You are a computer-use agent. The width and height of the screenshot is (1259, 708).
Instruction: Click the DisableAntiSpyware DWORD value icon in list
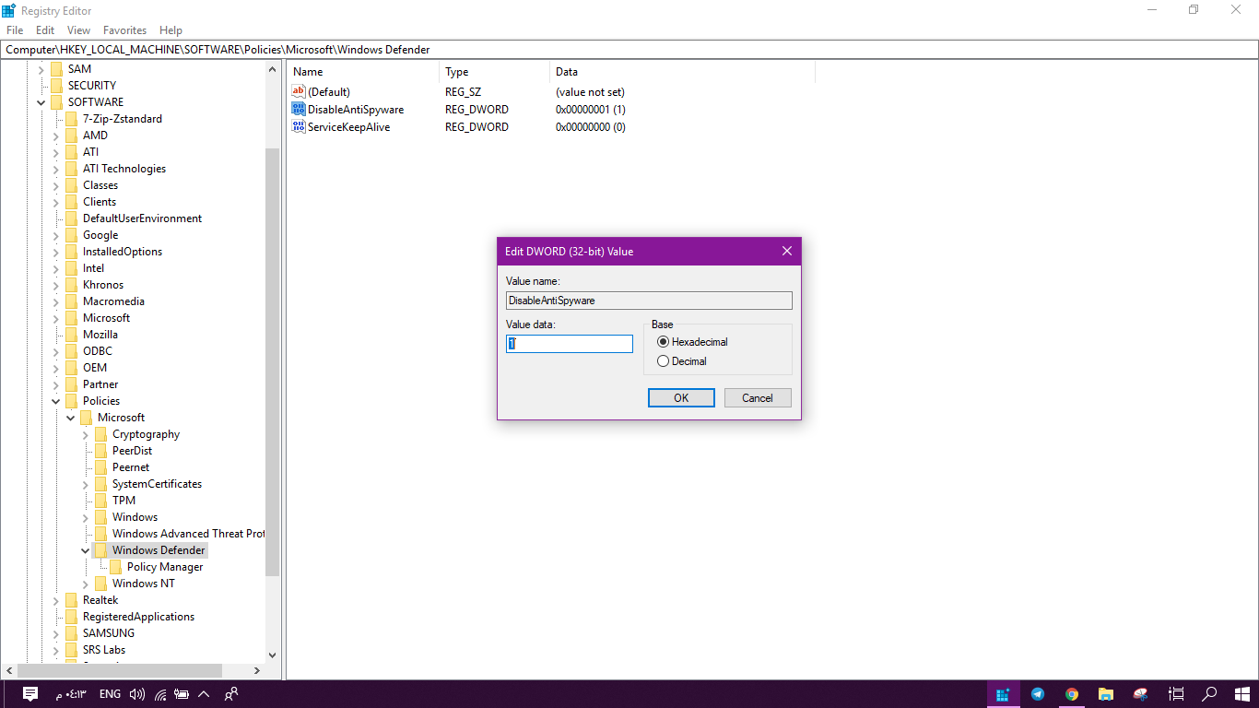click(298, 110)
